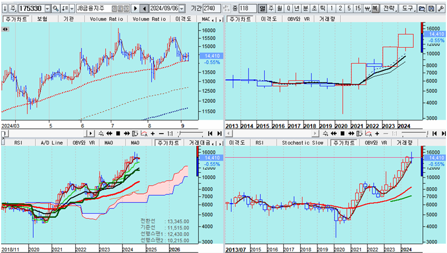This screenshot has height=253, width=447.
Task: Click the stock search magnifier icon
Action: coord(56,8)
